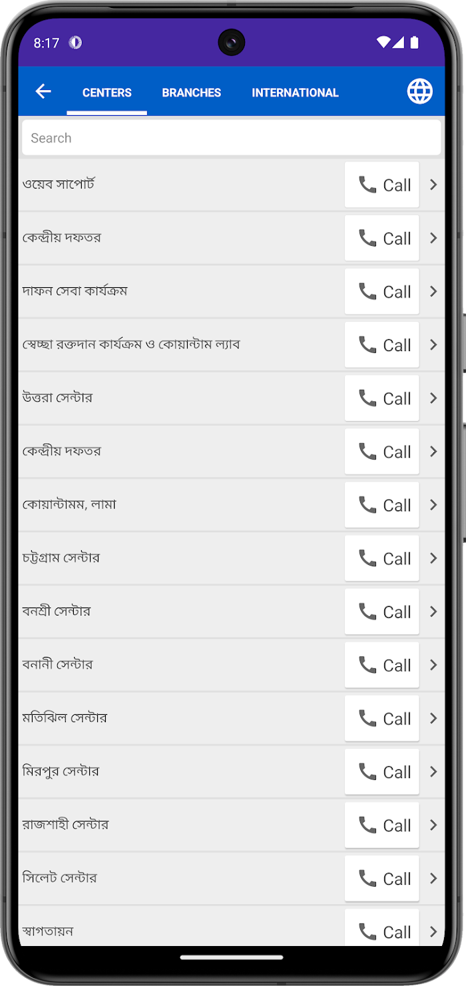Tap phone icon for মতিঝিল সেন্টার
The width and height of the screenshot is (466, 986).
tap(367, 718)
